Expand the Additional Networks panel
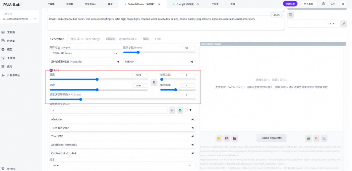This screenshot has height=171, width=352. [122, 145]
